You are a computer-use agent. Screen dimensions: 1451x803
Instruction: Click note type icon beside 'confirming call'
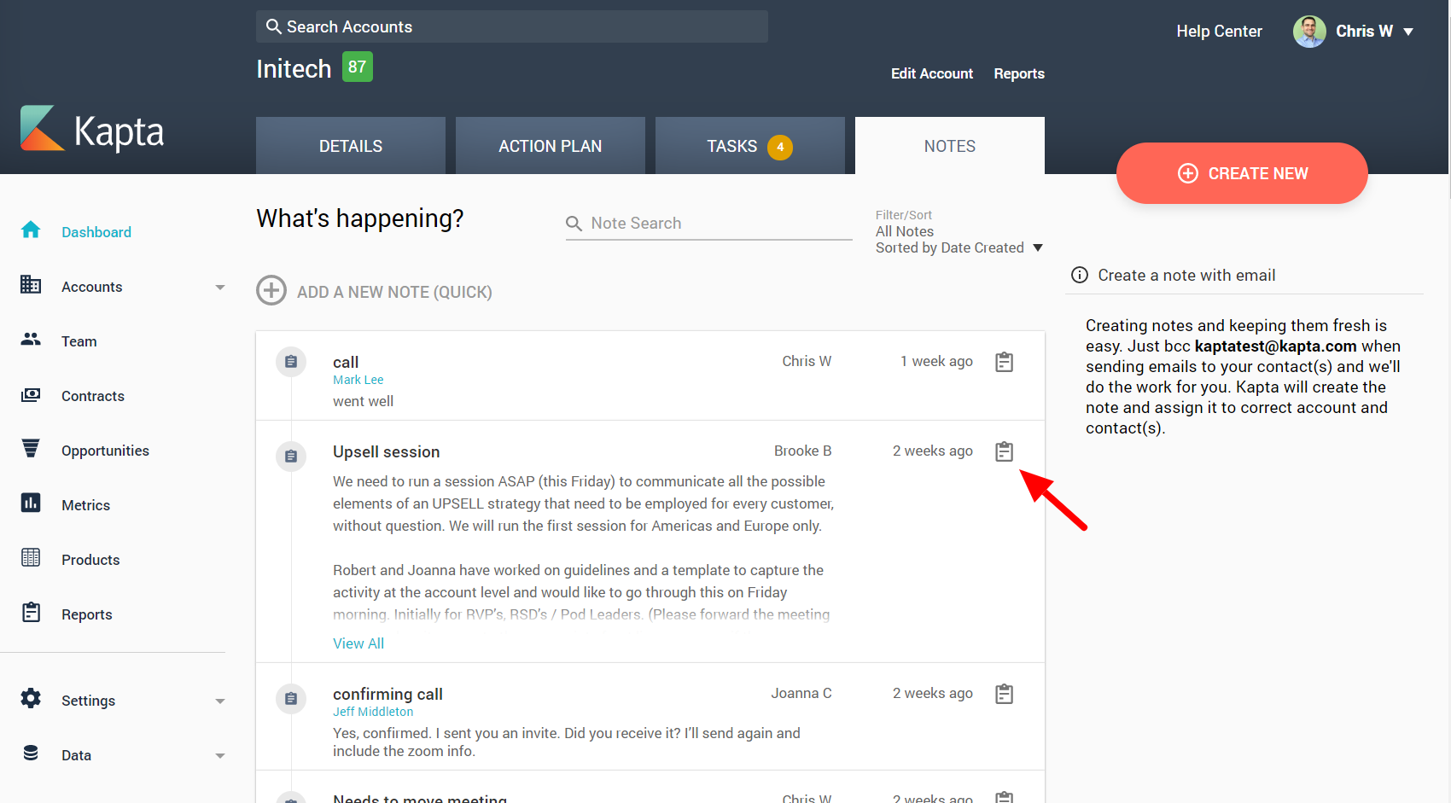291,699
